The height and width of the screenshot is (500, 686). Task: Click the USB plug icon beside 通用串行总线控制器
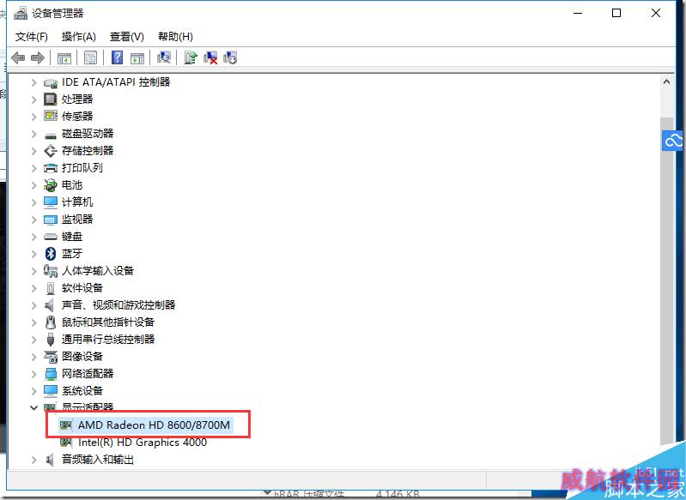(51, 339)
